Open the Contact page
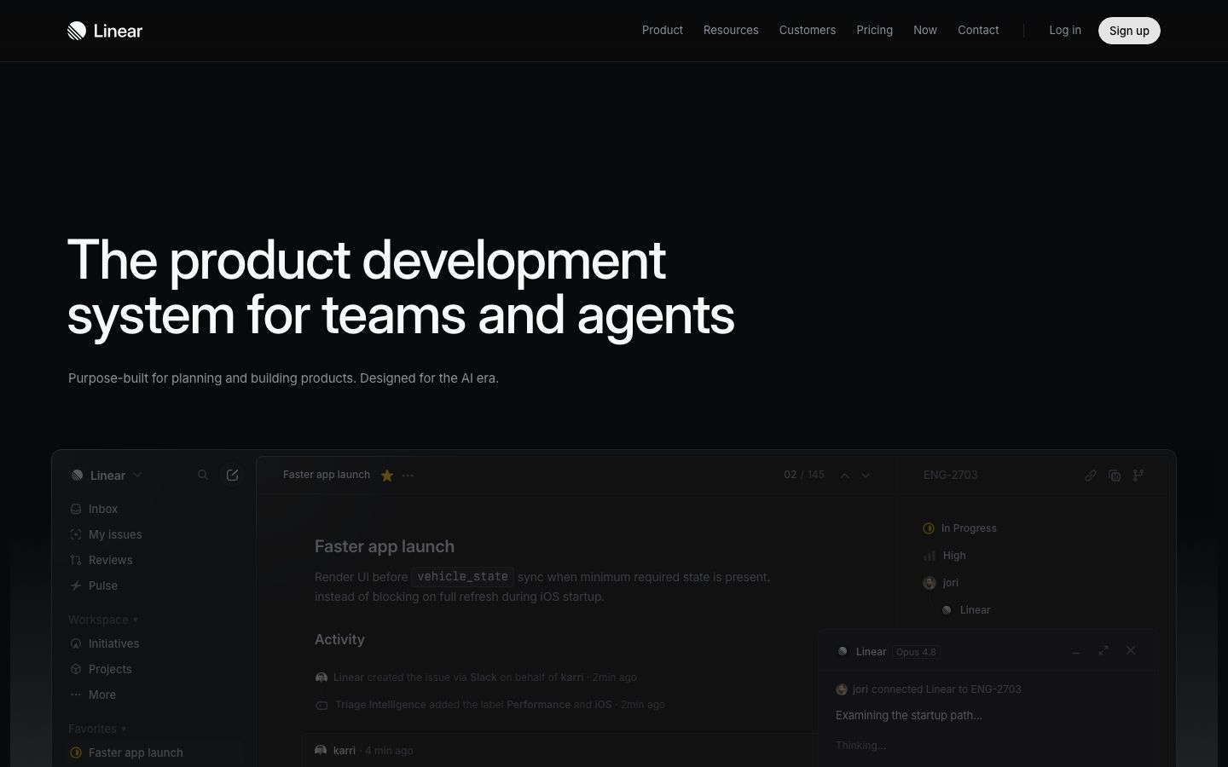The width and height of the screenshot is (1228, 767). [x=978, y=30]
